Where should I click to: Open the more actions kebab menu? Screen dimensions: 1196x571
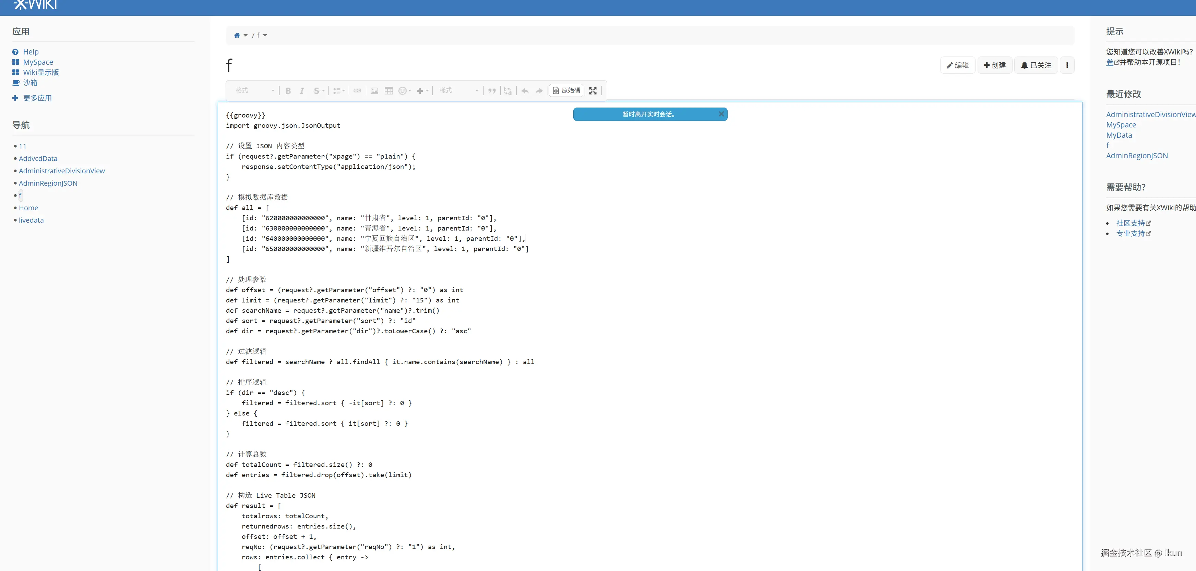(1067, 65)
